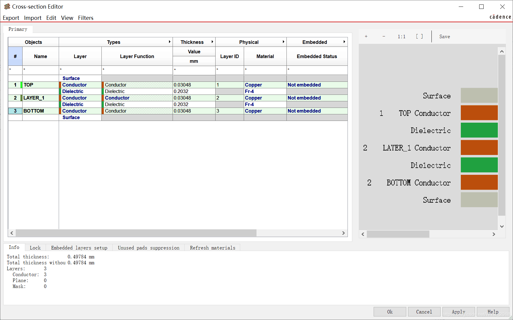Click the Conductor layer type for LAYER_1

80,98
